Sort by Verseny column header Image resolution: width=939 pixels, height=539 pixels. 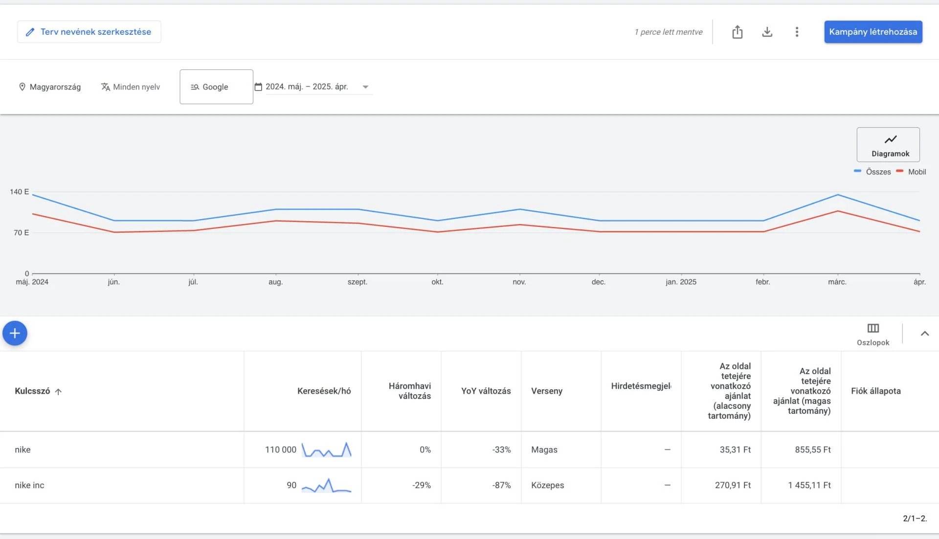[x=547, y=391]
